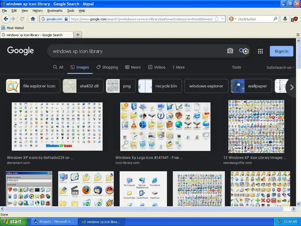Open the Cambiar icono dialog thumbnail
This screenshot has width=301, height=226.
(29, 189)
